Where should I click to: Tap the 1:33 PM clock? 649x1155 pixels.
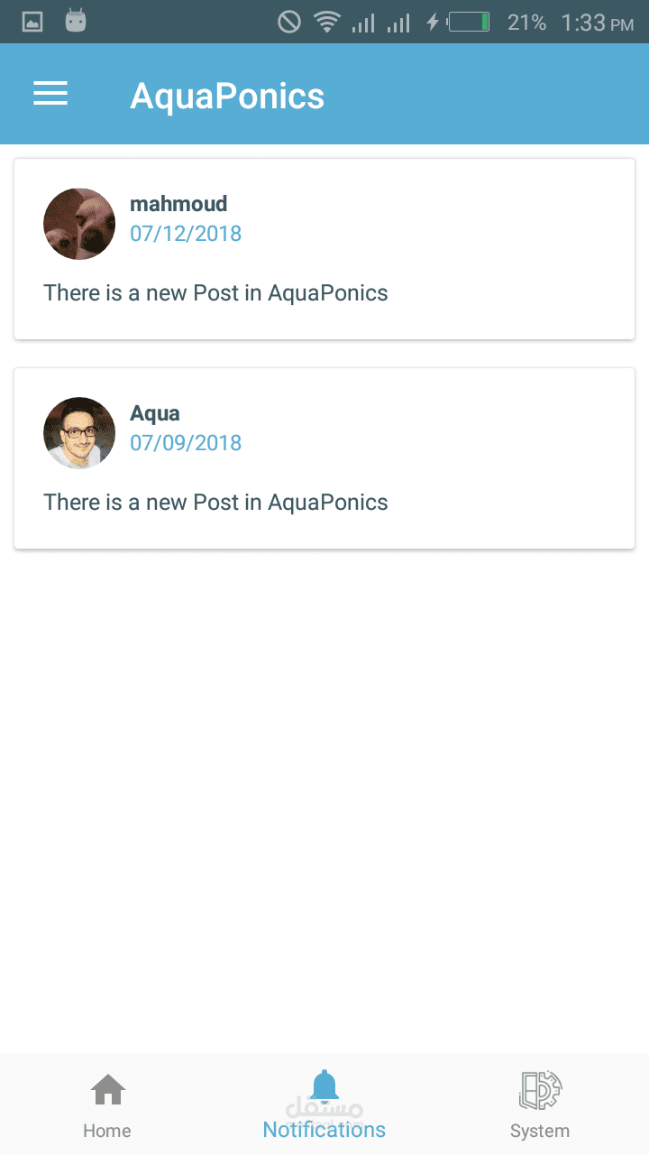pos(597,23)
